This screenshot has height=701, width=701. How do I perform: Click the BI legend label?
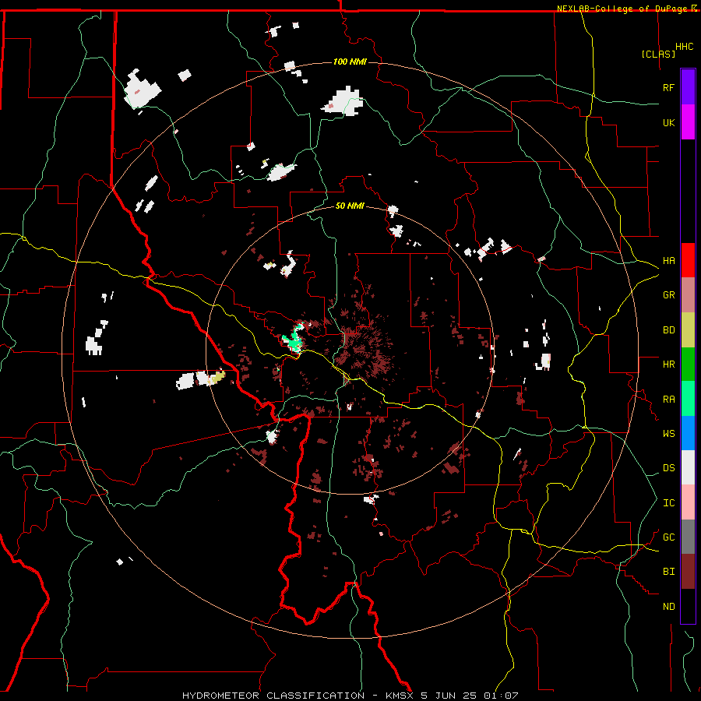click(x=668, y=572)
